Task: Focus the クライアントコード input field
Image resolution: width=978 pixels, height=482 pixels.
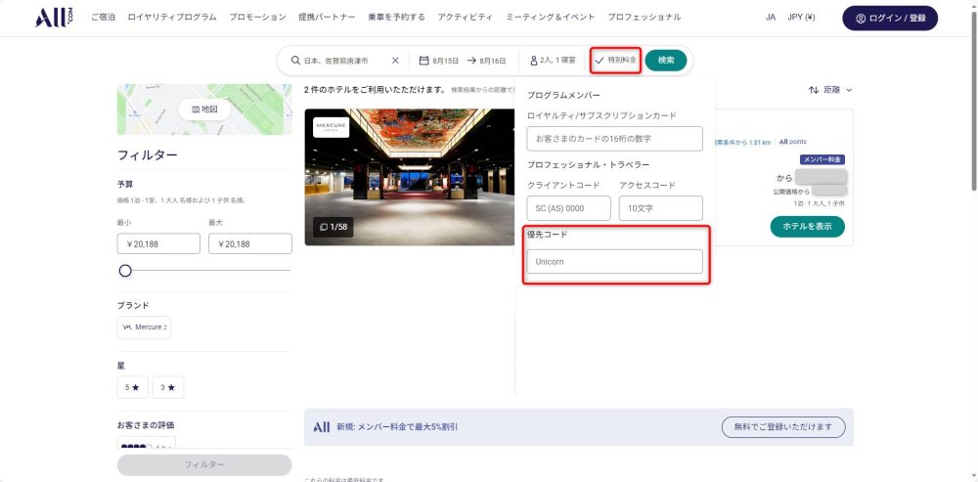Action: tap(569, 208)
